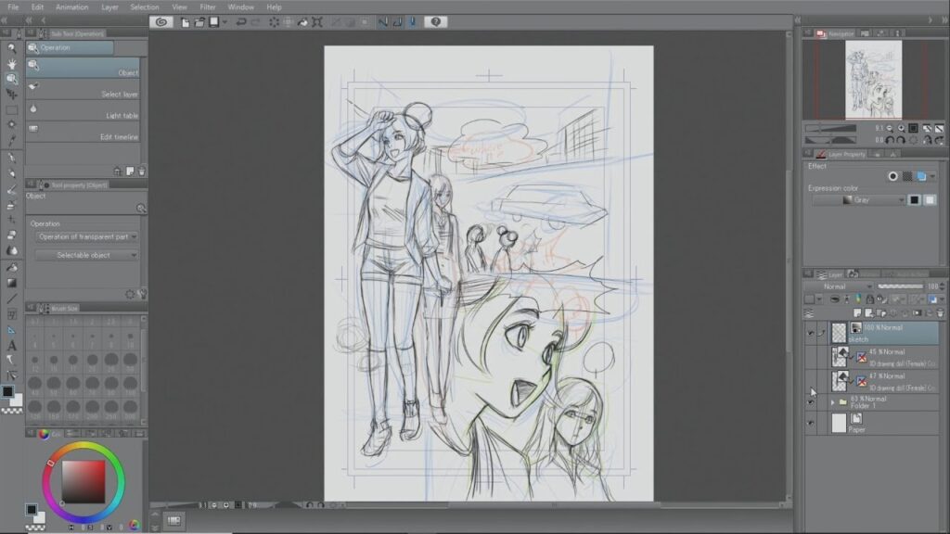This screenshot has height=534, width=950.
Task: Click the Selectable object button
Action: [85, 254]
